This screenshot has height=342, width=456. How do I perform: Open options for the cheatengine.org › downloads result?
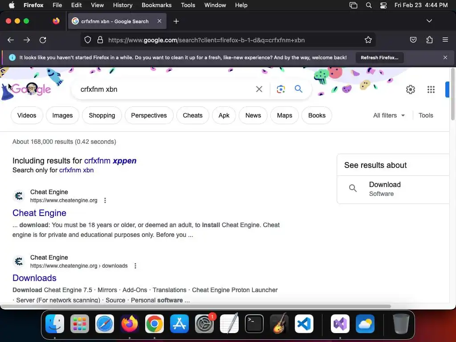135,266
